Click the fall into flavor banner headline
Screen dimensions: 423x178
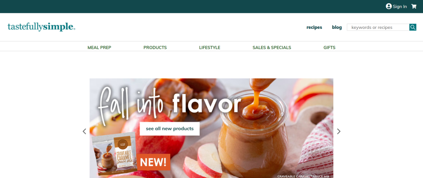point(169,102)
